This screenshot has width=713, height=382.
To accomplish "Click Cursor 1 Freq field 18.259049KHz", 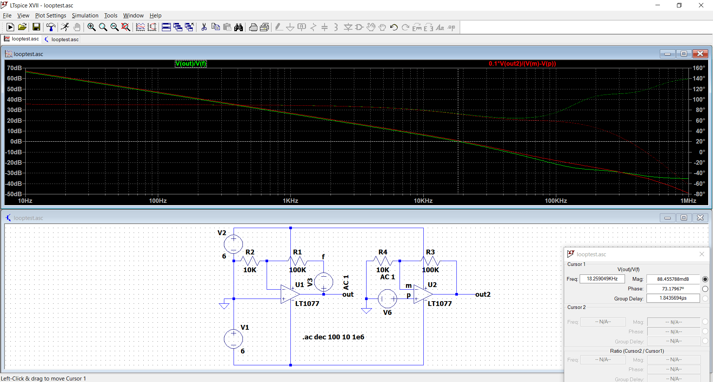I will pos(602,279).
